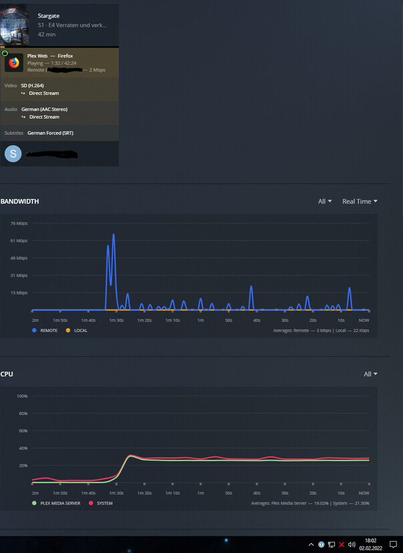The image size is (403, 553).
Task: Toggle the LOCAL series in bandwidth legend
Action: click(x=77, y=331)
